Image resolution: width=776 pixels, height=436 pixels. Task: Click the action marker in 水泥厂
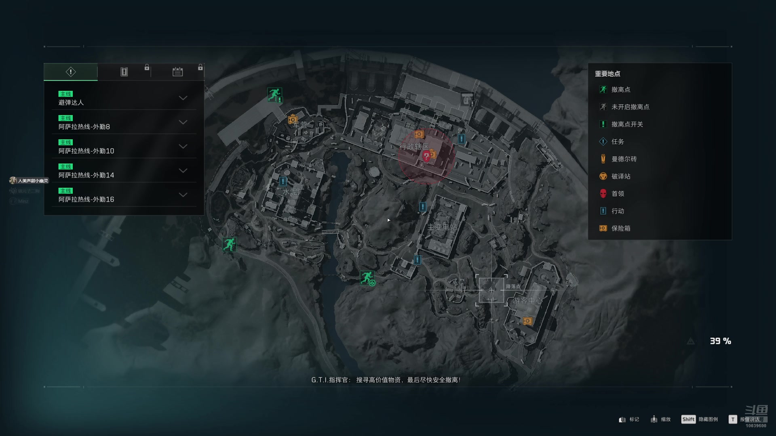point(283,181)
